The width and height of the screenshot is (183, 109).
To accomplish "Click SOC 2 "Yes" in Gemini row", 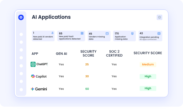I will [x=114, y=89].
